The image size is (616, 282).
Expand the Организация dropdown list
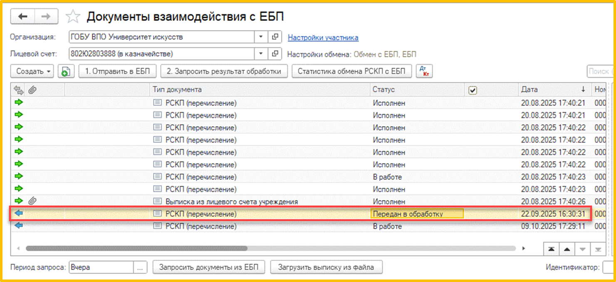pyautogui.click(x=261, y=37)
